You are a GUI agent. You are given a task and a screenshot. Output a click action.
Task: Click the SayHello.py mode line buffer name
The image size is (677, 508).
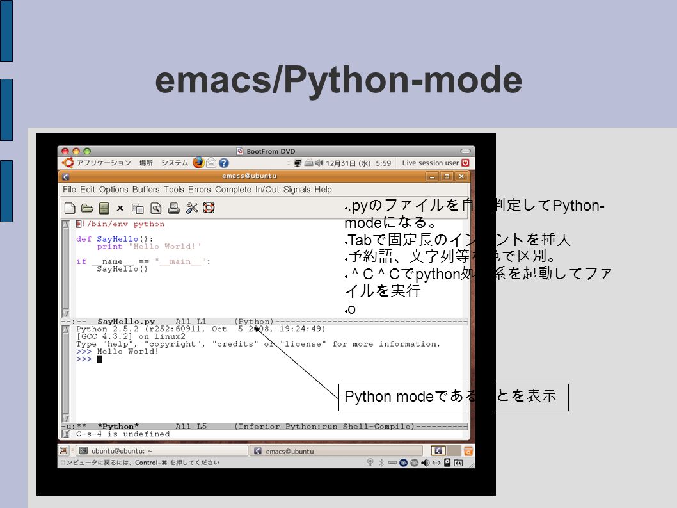pos(126,321)
